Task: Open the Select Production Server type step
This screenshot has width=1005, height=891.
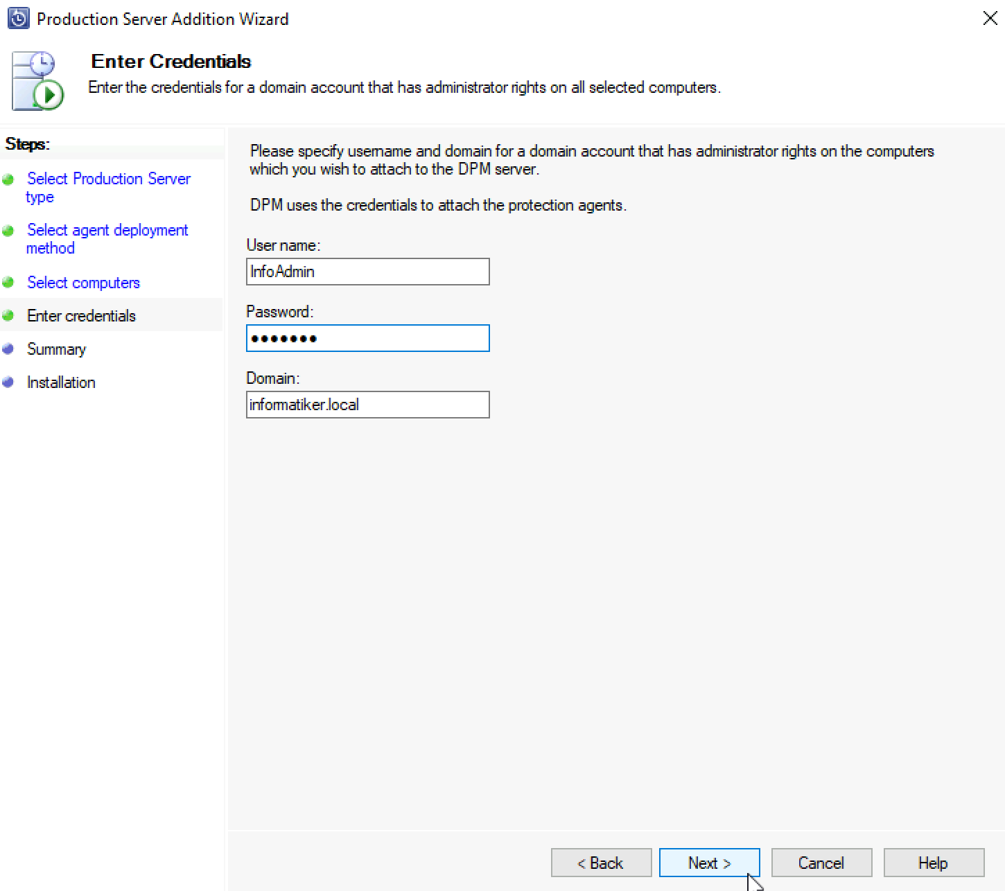Action: point(108,188)
